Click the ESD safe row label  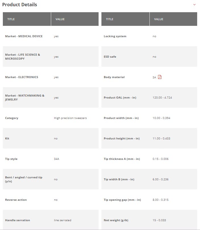[110, 57]
